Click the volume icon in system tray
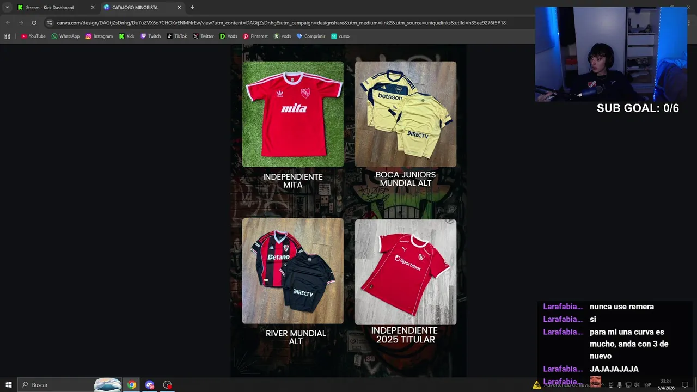The width and height of the screenshot is (697, 392). pyautogui.click(x=637, y=385)
